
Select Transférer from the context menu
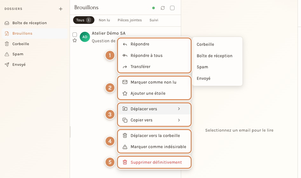click(x=154, y=67)
